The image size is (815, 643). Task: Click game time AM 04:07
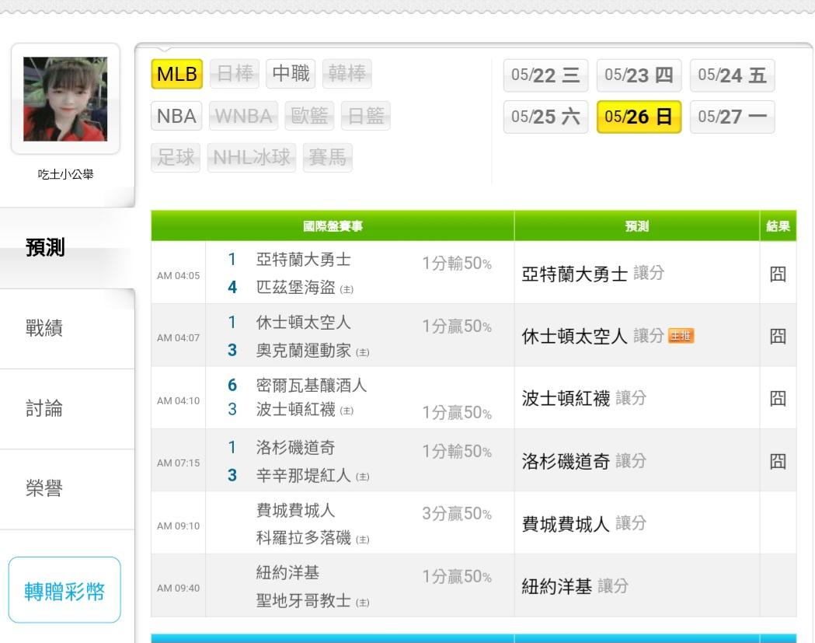(x=178, y=338)
